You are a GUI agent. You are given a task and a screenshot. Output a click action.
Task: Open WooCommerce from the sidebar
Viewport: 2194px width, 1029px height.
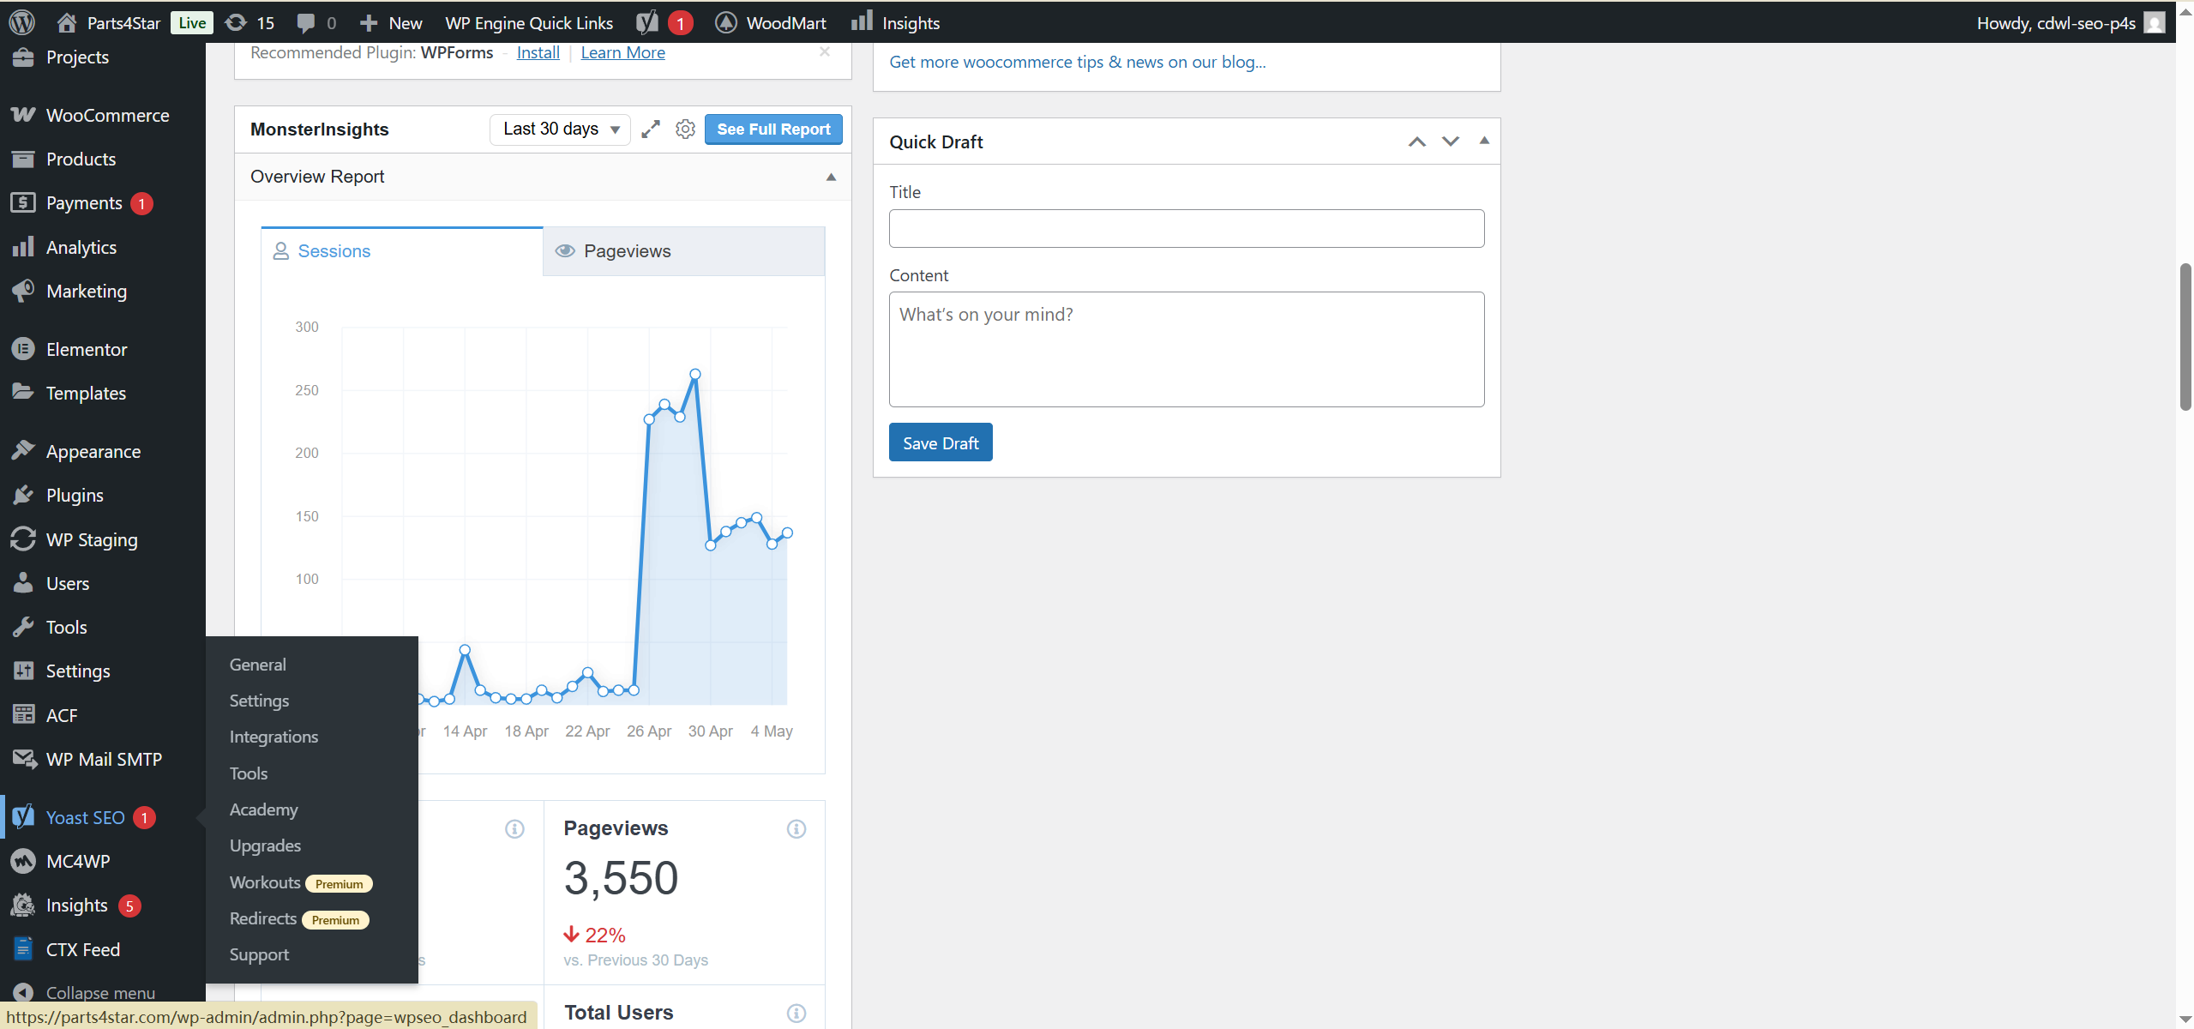pos(107,115)
